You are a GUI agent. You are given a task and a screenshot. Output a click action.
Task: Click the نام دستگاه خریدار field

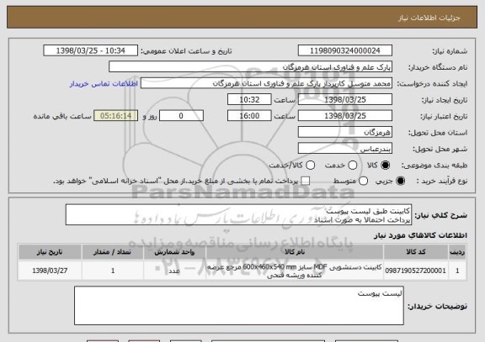coord(251,67)
